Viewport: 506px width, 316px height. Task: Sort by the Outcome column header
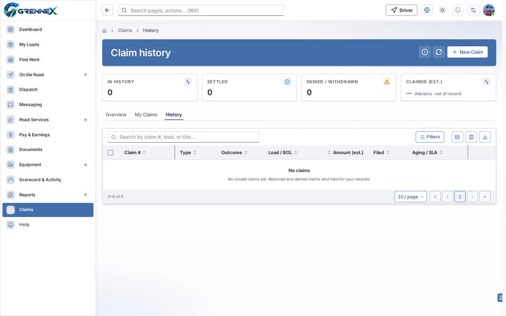pyautogui.click(x=234, y=153)
